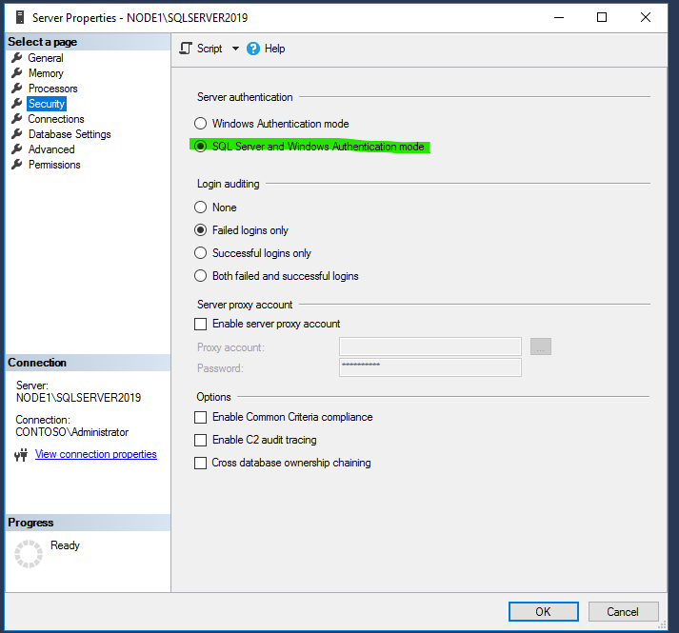Go to the Connections page
Image resolution: width=679 pixels, height=633 pixels.
tap(56, 119)
